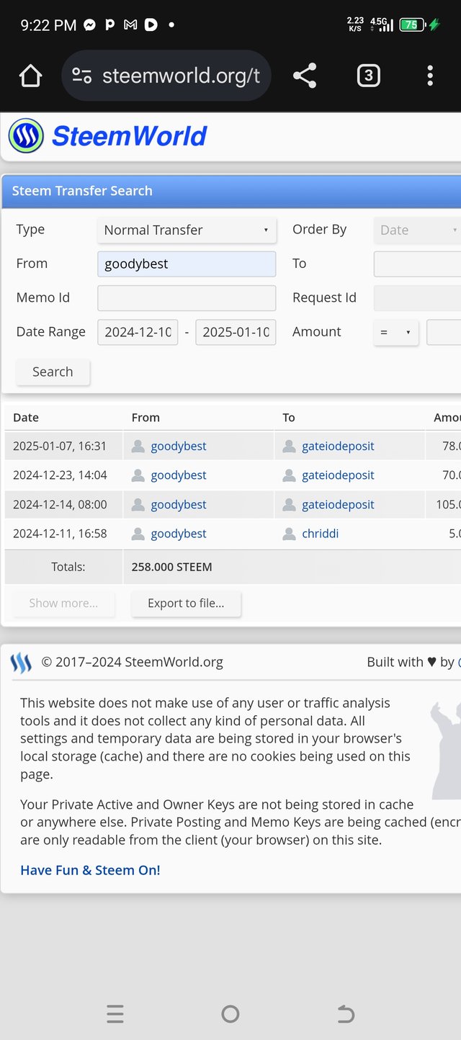The width and height of the screenshot is (461, 1040).
Task: Select the date cell 2024-12-11, 16:58
Action: [x=60, y=534]
